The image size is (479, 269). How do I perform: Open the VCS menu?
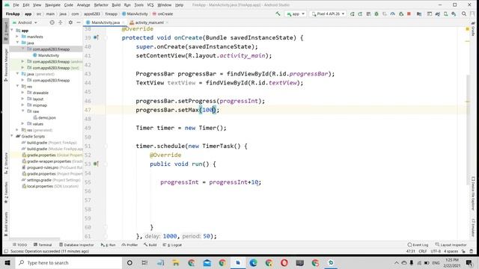click(150, 5)
